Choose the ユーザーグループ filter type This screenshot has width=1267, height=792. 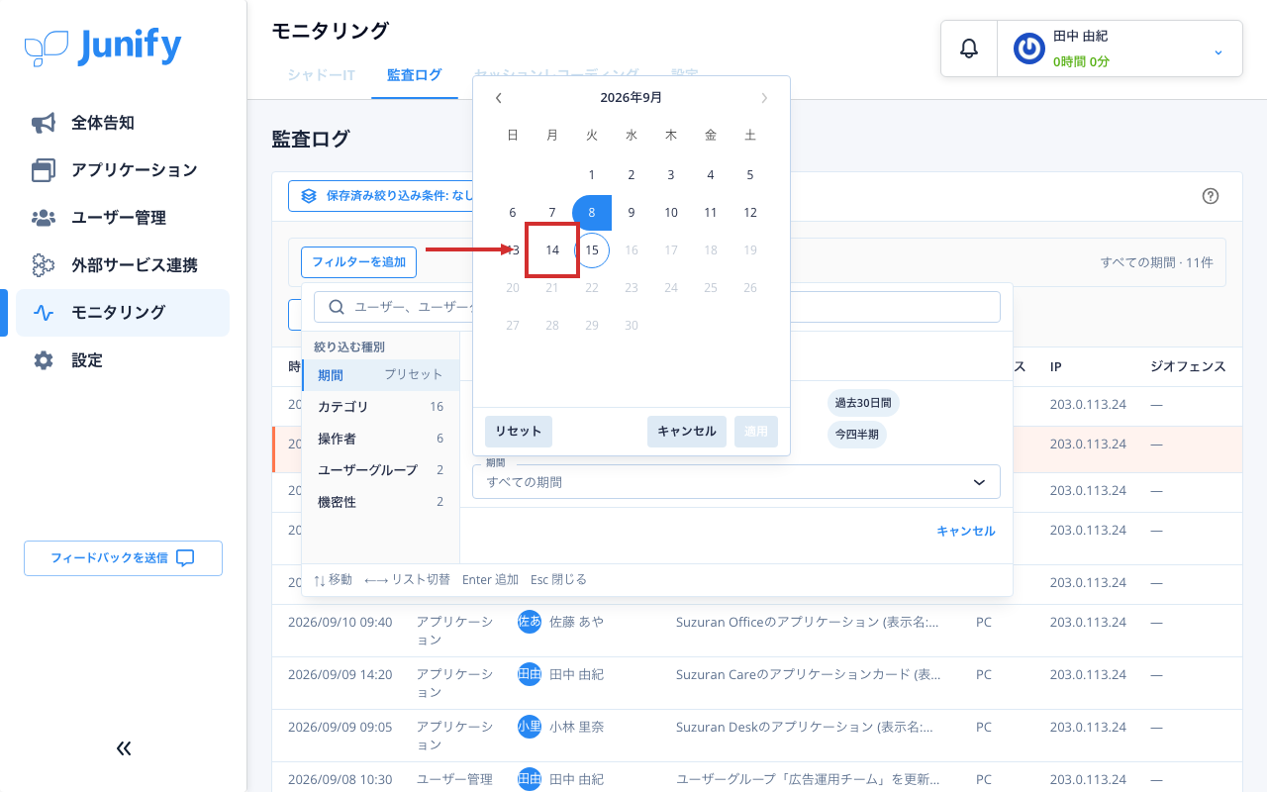pos(381,470)
